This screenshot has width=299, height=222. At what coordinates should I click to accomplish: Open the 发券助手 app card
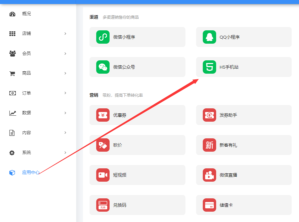coord(244,115)
